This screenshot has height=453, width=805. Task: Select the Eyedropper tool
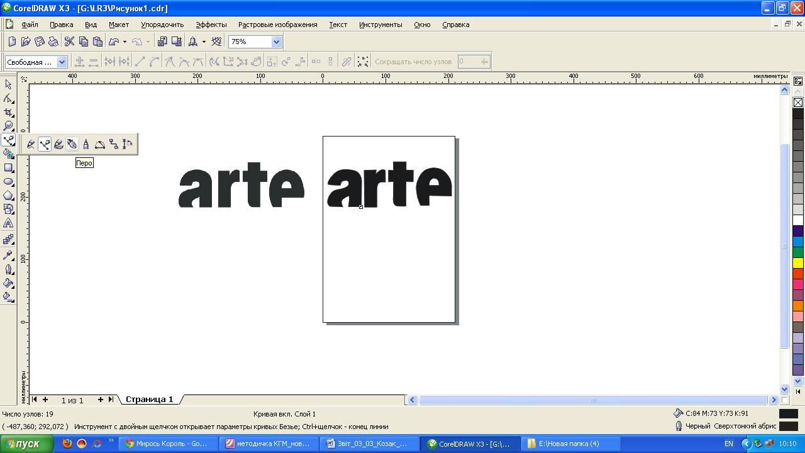8,255
